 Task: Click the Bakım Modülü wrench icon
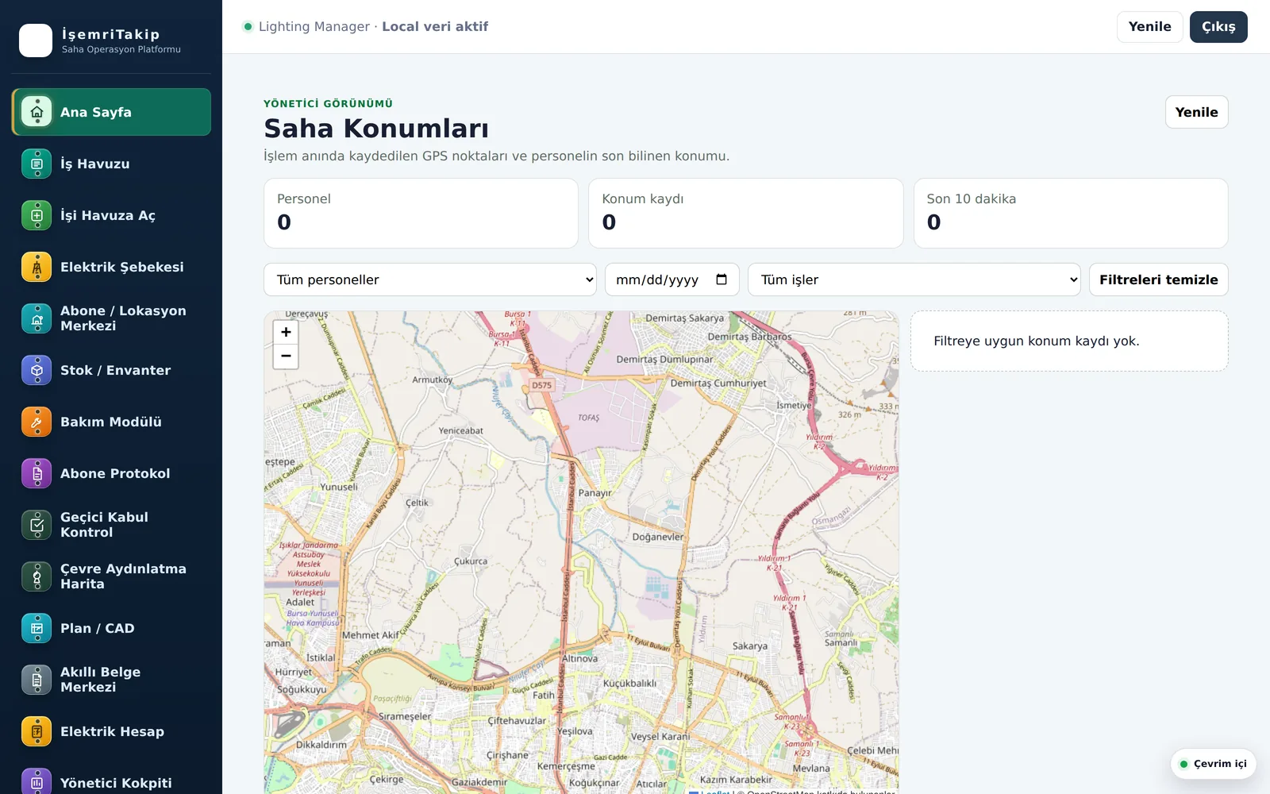37,422
